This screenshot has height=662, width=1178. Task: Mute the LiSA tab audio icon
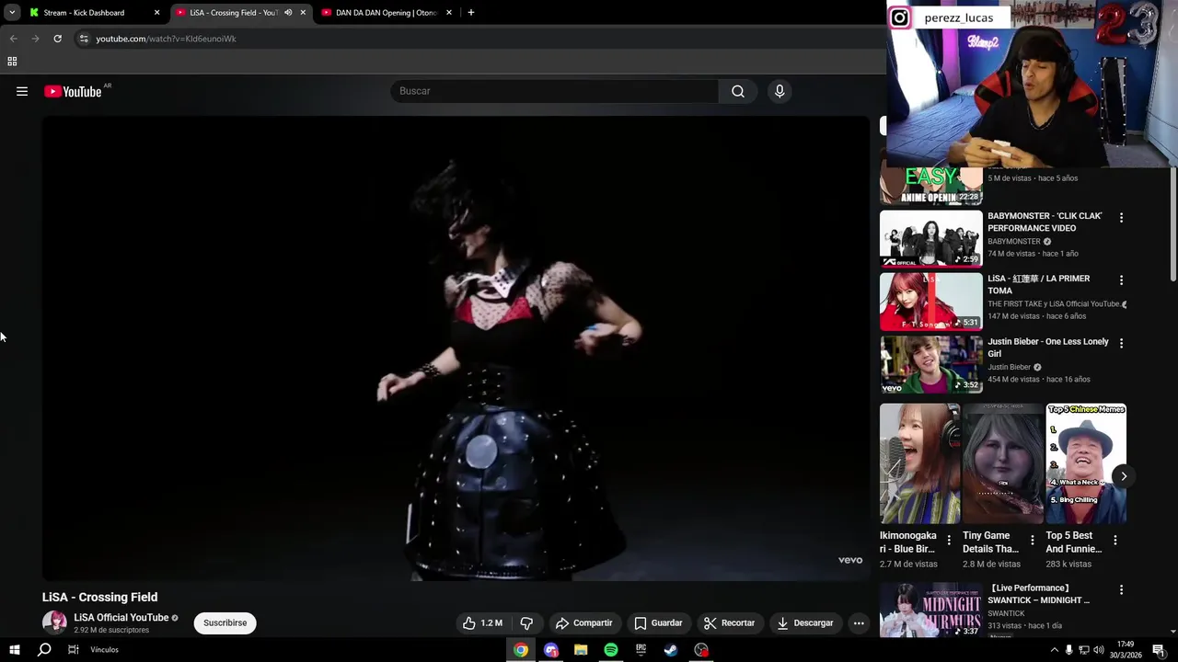288,13
